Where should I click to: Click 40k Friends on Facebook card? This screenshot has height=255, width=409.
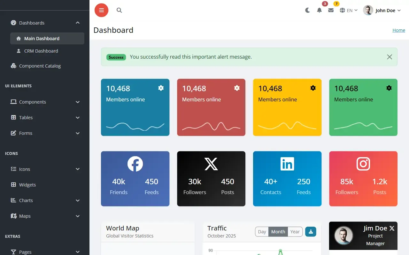point(119,186)
